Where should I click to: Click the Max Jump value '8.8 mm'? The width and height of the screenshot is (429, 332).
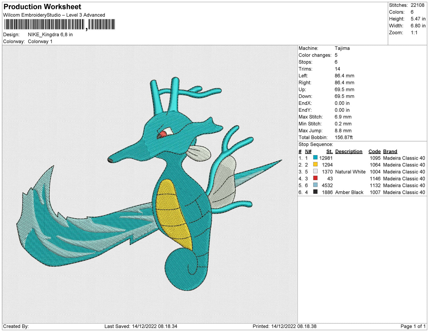(343, 130)
